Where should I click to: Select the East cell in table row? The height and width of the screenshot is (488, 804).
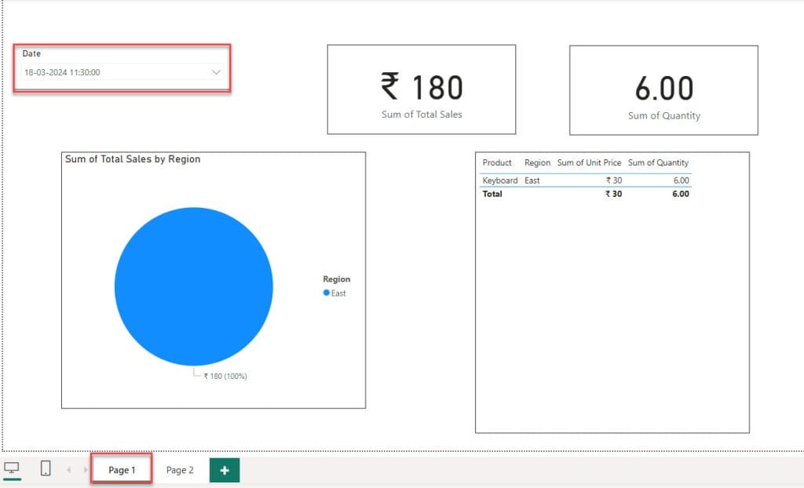pyautogui.click(x=532, y=180)
